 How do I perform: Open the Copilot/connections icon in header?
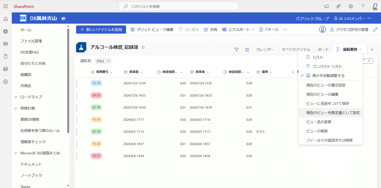click(x=338, y=6)
